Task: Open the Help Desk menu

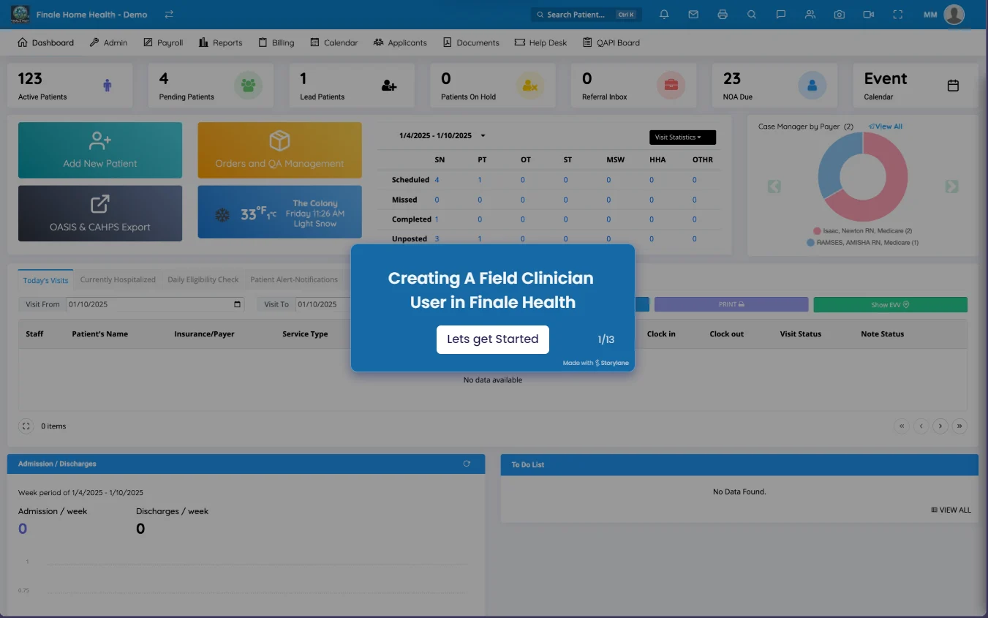Action: coord(540,42)
